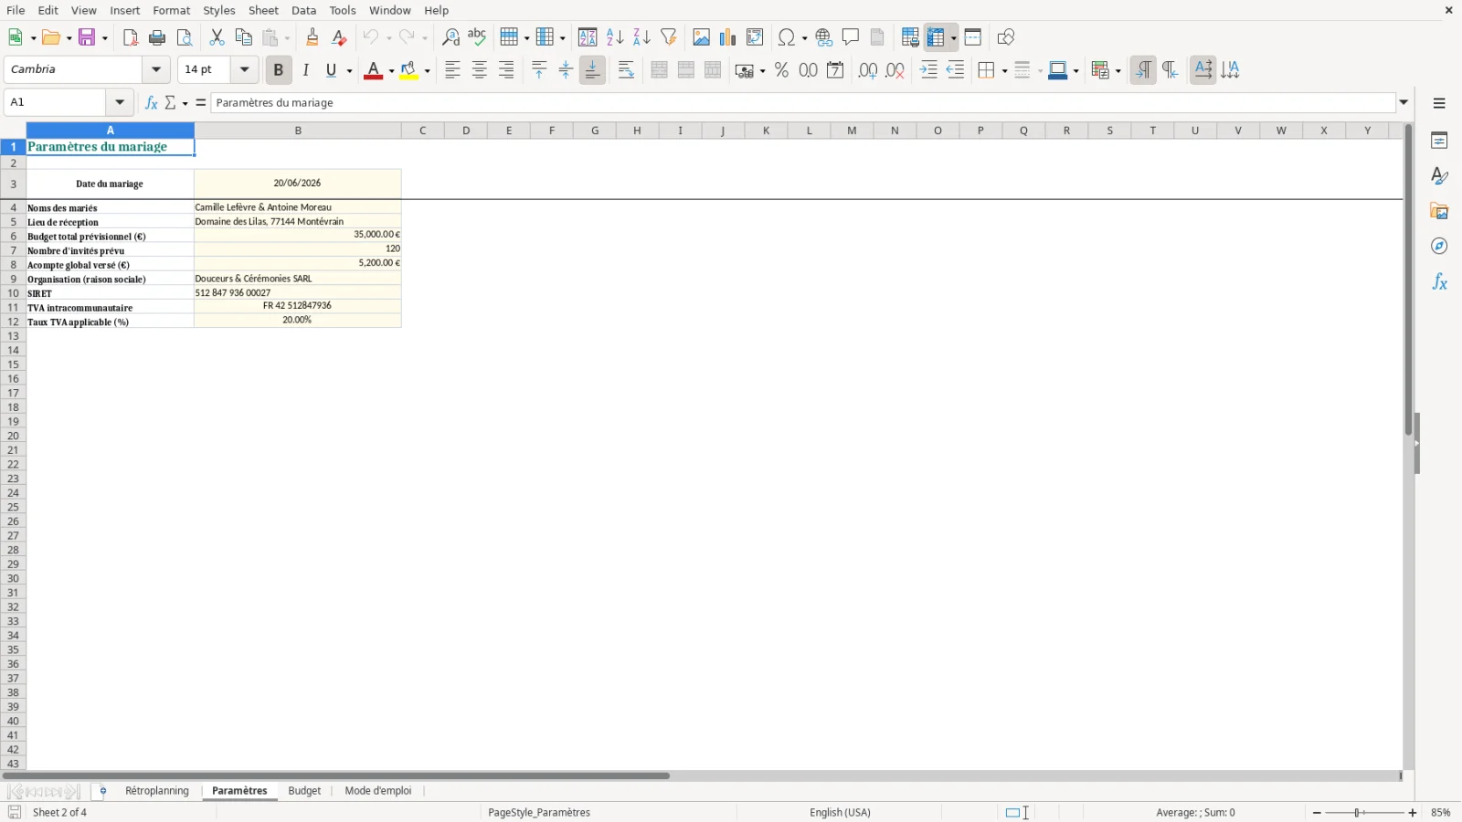The height and width of the screenshot is (822, 1462).
Task: Open the Data menu
Action: (x=304, y=10)
